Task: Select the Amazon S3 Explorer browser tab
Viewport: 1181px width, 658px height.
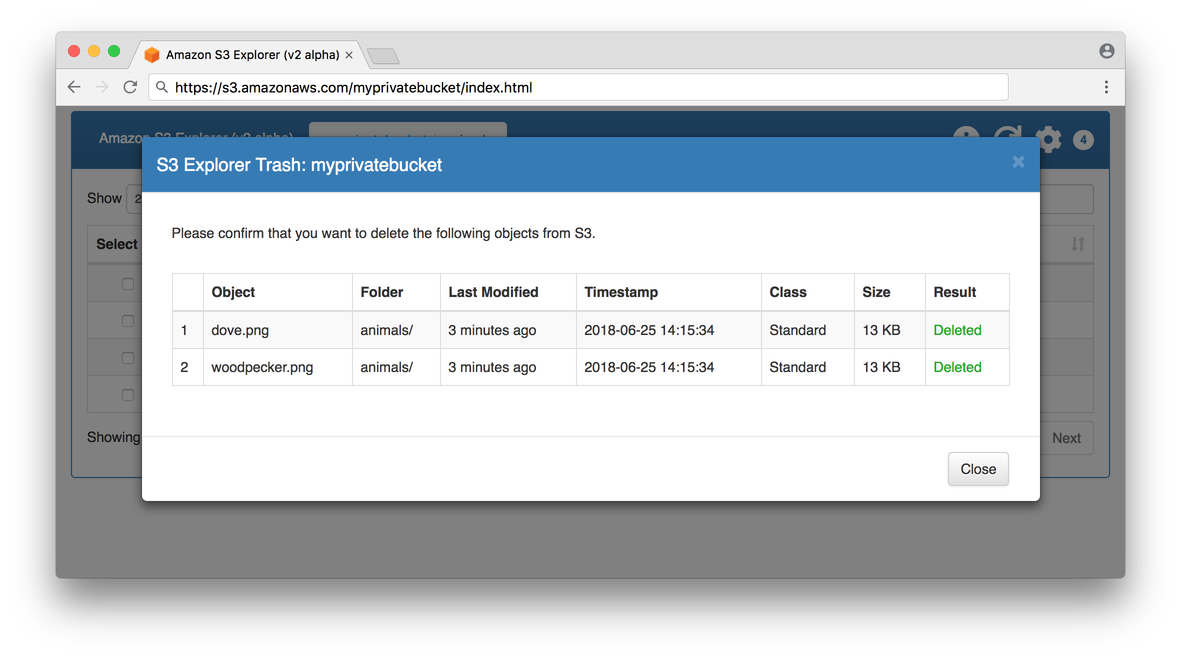Action: 252,55
